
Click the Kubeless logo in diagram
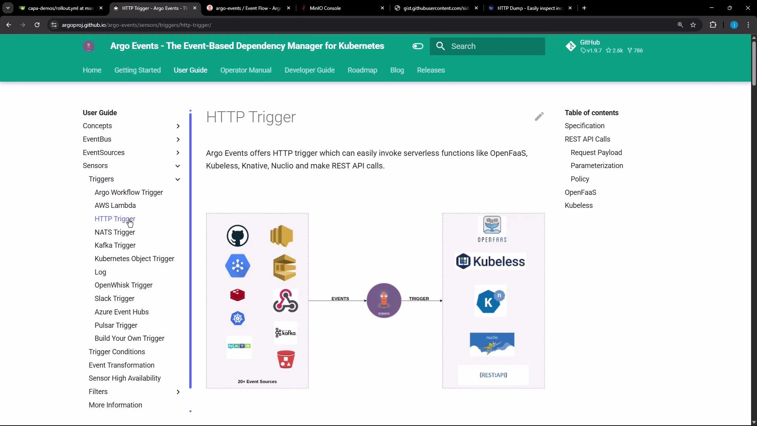coord(490,261)
